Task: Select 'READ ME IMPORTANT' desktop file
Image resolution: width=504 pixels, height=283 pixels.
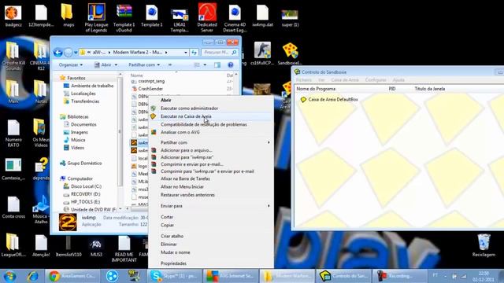Action: pos(124,248)
